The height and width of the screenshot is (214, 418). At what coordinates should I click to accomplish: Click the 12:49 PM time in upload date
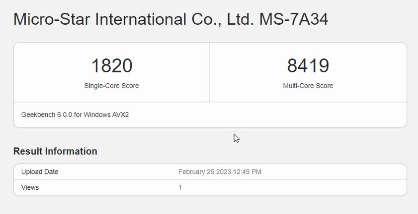pyautogui.click(x=247, y=172)
